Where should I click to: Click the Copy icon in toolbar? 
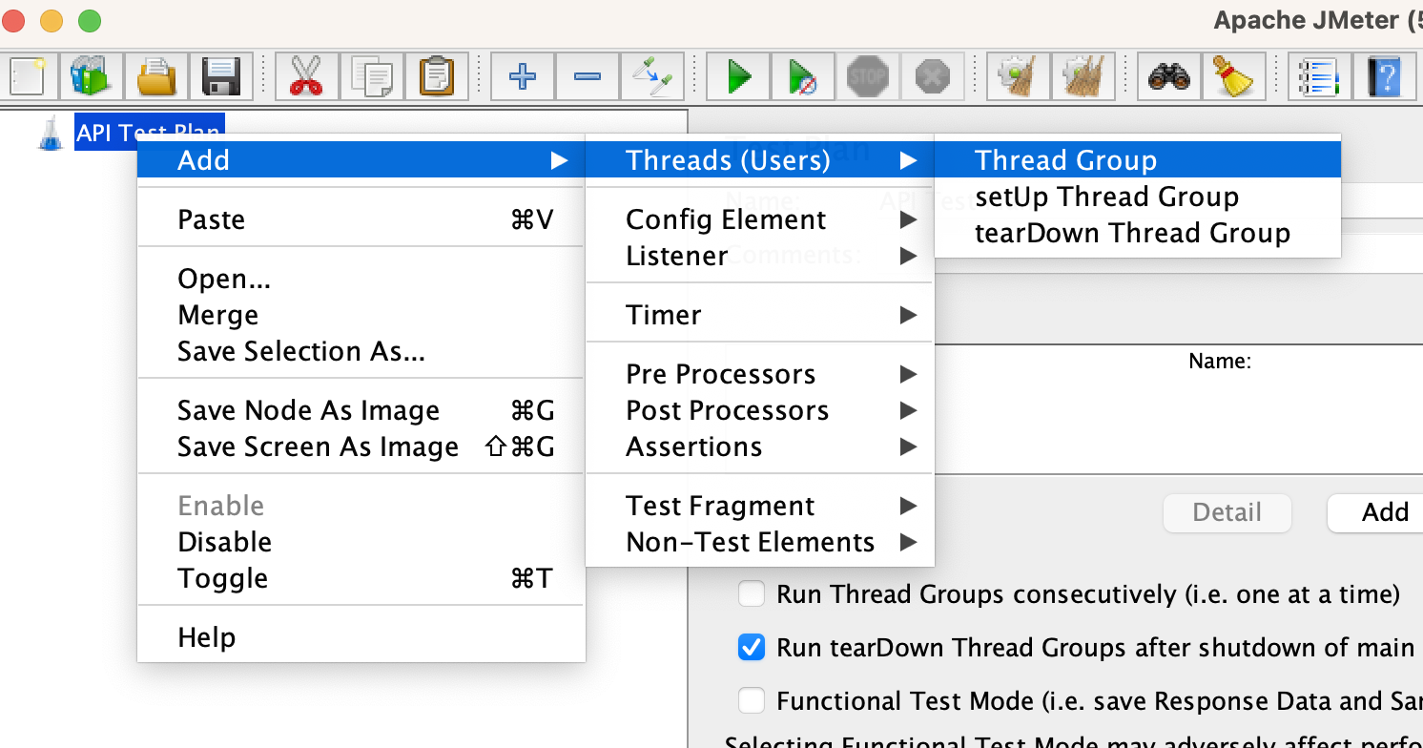point(370,74)
